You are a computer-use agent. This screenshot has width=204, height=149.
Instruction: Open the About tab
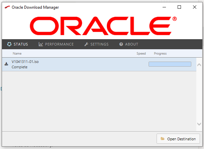(x=129, y=44)
